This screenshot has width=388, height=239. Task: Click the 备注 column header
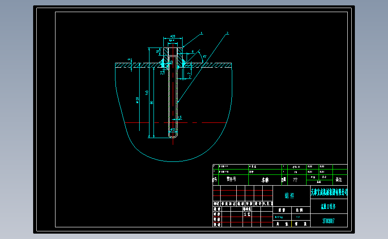tap(339, 179)
